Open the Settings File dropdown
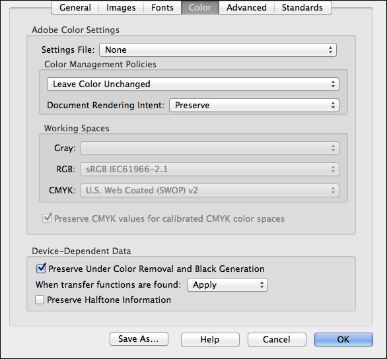The image size is (387, 359). tap(218, 49)
